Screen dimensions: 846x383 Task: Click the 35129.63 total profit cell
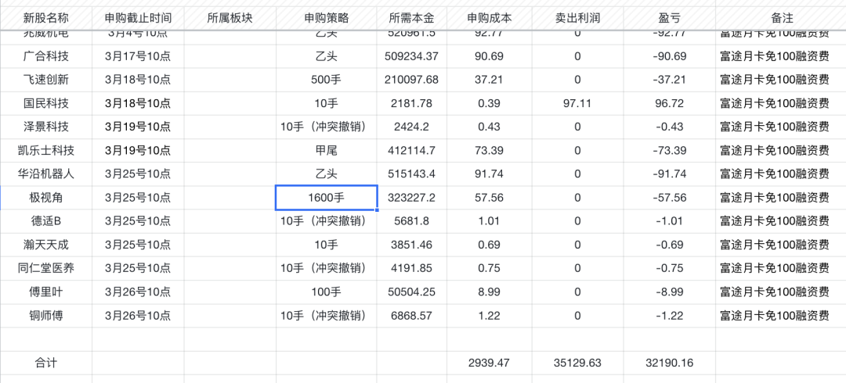(x=577, y=363)
